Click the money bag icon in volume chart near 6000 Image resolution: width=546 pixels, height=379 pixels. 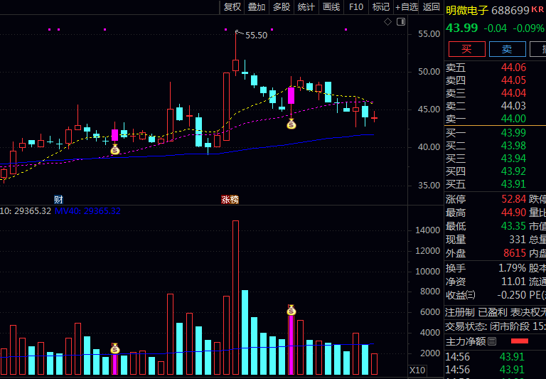coord(291,310)
